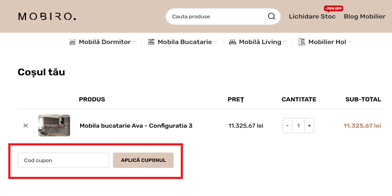Screen dimensions: 392x196
Task: Expand the Mobilă Living chevron
Action: coord(285,42)
